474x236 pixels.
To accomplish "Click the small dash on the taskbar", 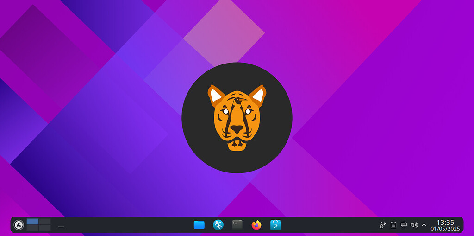I will [61, 227].
